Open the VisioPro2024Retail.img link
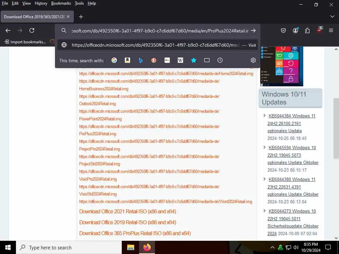The width and height of the screenshot is (339, 254). click(x=149, y=175)
